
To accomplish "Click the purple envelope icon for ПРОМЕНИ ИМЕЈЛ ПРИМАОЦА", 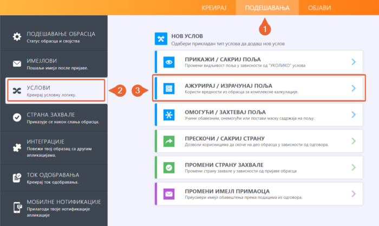I will click(169, 194).
